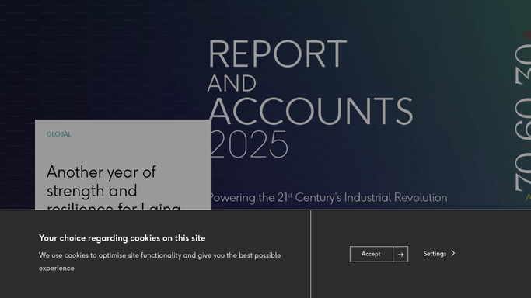Select the GLOBAL category label
This screenshot has width=531, height=298.
pos(59,134)
